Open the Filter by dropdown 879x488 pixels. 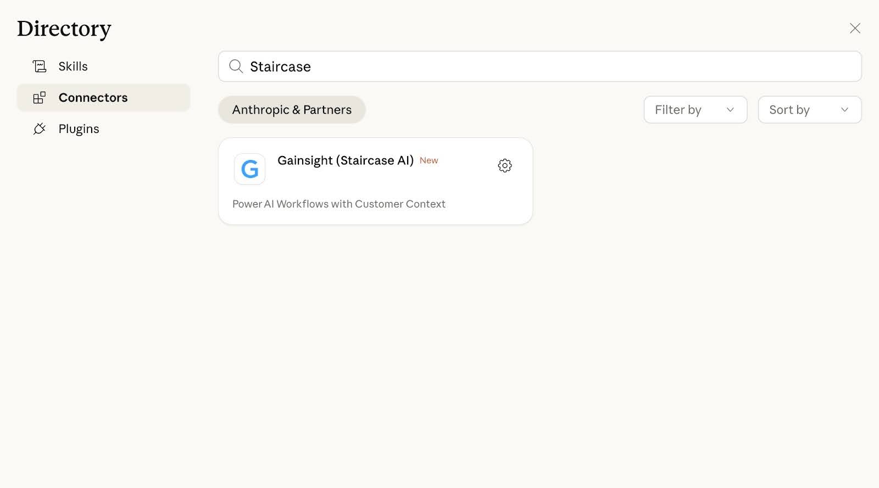(696, 110)
